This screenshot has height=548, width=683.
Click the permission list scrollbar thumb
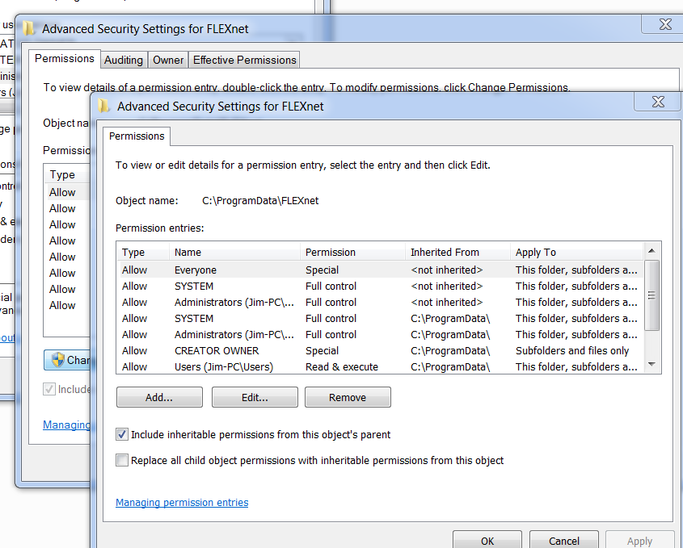(x=651, y=295)
